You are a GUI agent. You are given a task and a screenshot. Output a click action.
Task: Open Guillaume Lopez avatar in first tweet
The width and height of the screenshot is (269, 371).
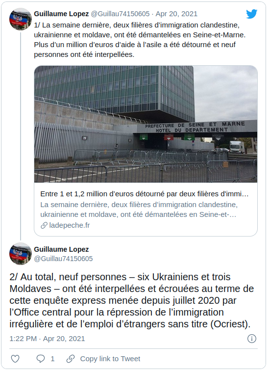coord(21,19)
